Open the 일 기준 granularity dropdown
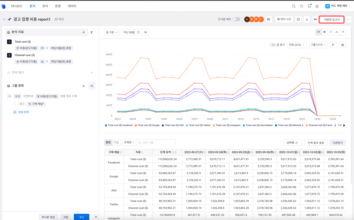Viewport: 354px width, 220px height. click(111, 32)
